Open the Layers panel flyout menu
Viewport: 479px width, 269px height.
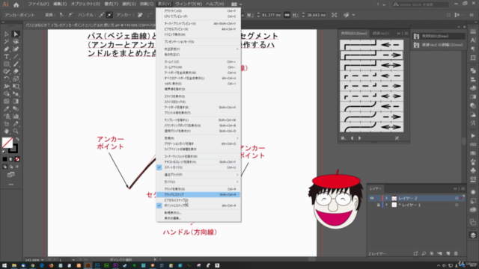[463, 189]
